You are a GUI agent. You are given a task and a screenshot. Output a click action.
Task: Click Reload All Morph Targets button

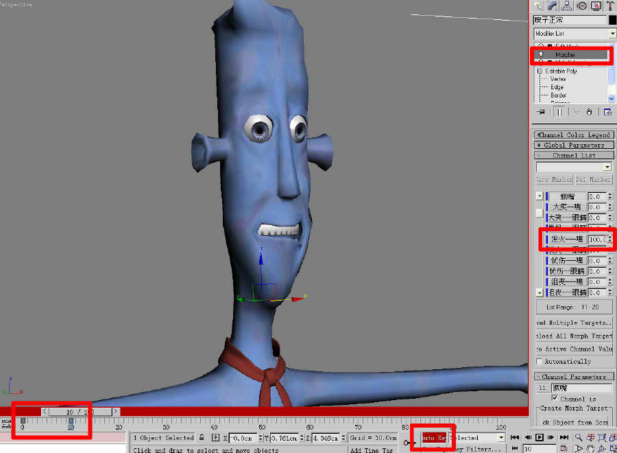pyautogui.click(x=574, y=336)
